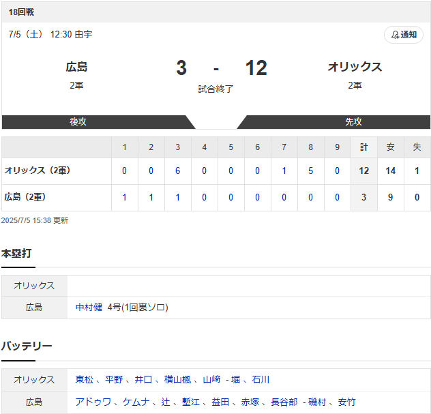431x414 pixels.
Task: Click Hiroshima 1st inning score 1
Action: (x=124, y=197)
